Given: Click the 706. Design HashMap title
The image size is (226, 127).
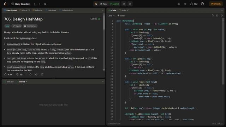Looking at the screenshot, I should (23, 19).
